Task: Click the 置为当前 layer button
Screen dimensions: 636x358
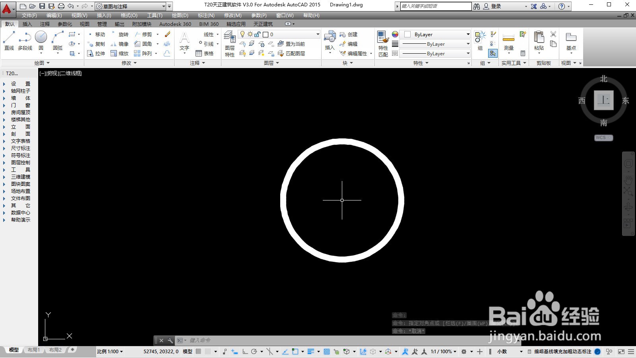Action: [x=291, y=44]
